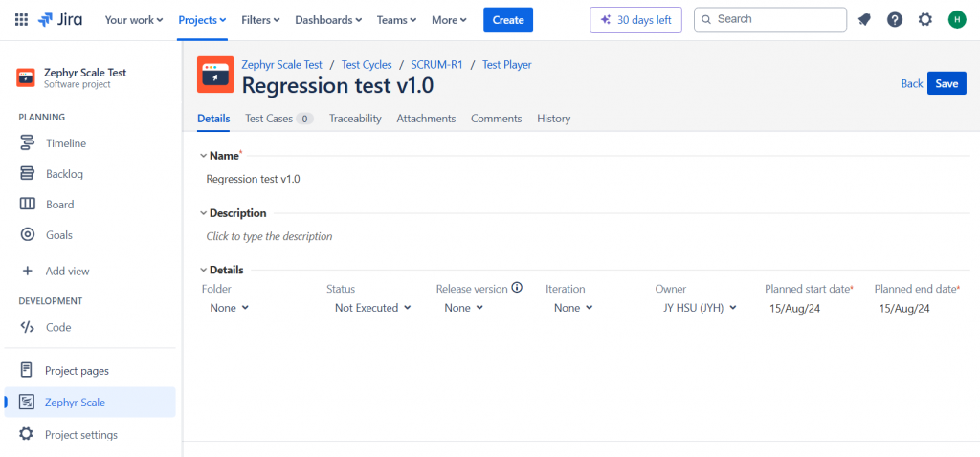Collapse the Description section
The height and width of the screenshot is (457, 980).
click(203, 213)
